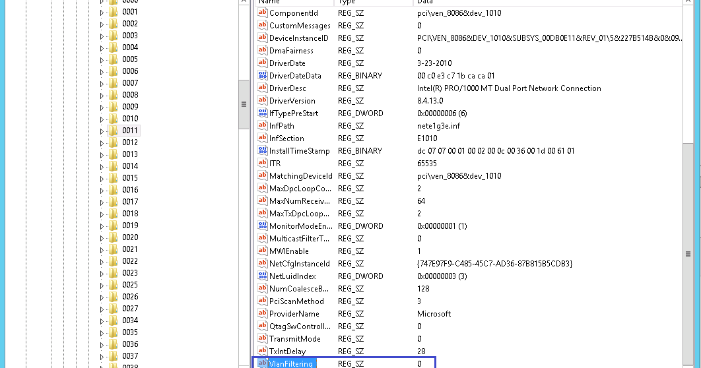Click the folder icon of key 0001
The width and height of the screenshot is (701, 368).
click(114, 12)
